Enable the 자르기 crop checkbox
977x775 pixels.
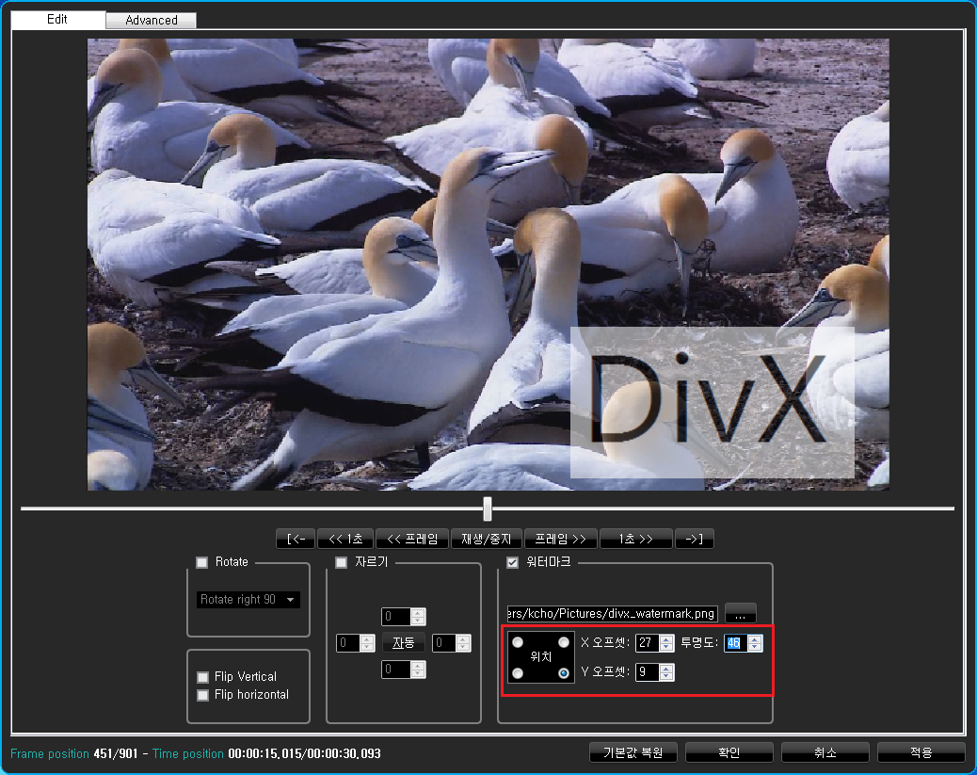[342, 562]
